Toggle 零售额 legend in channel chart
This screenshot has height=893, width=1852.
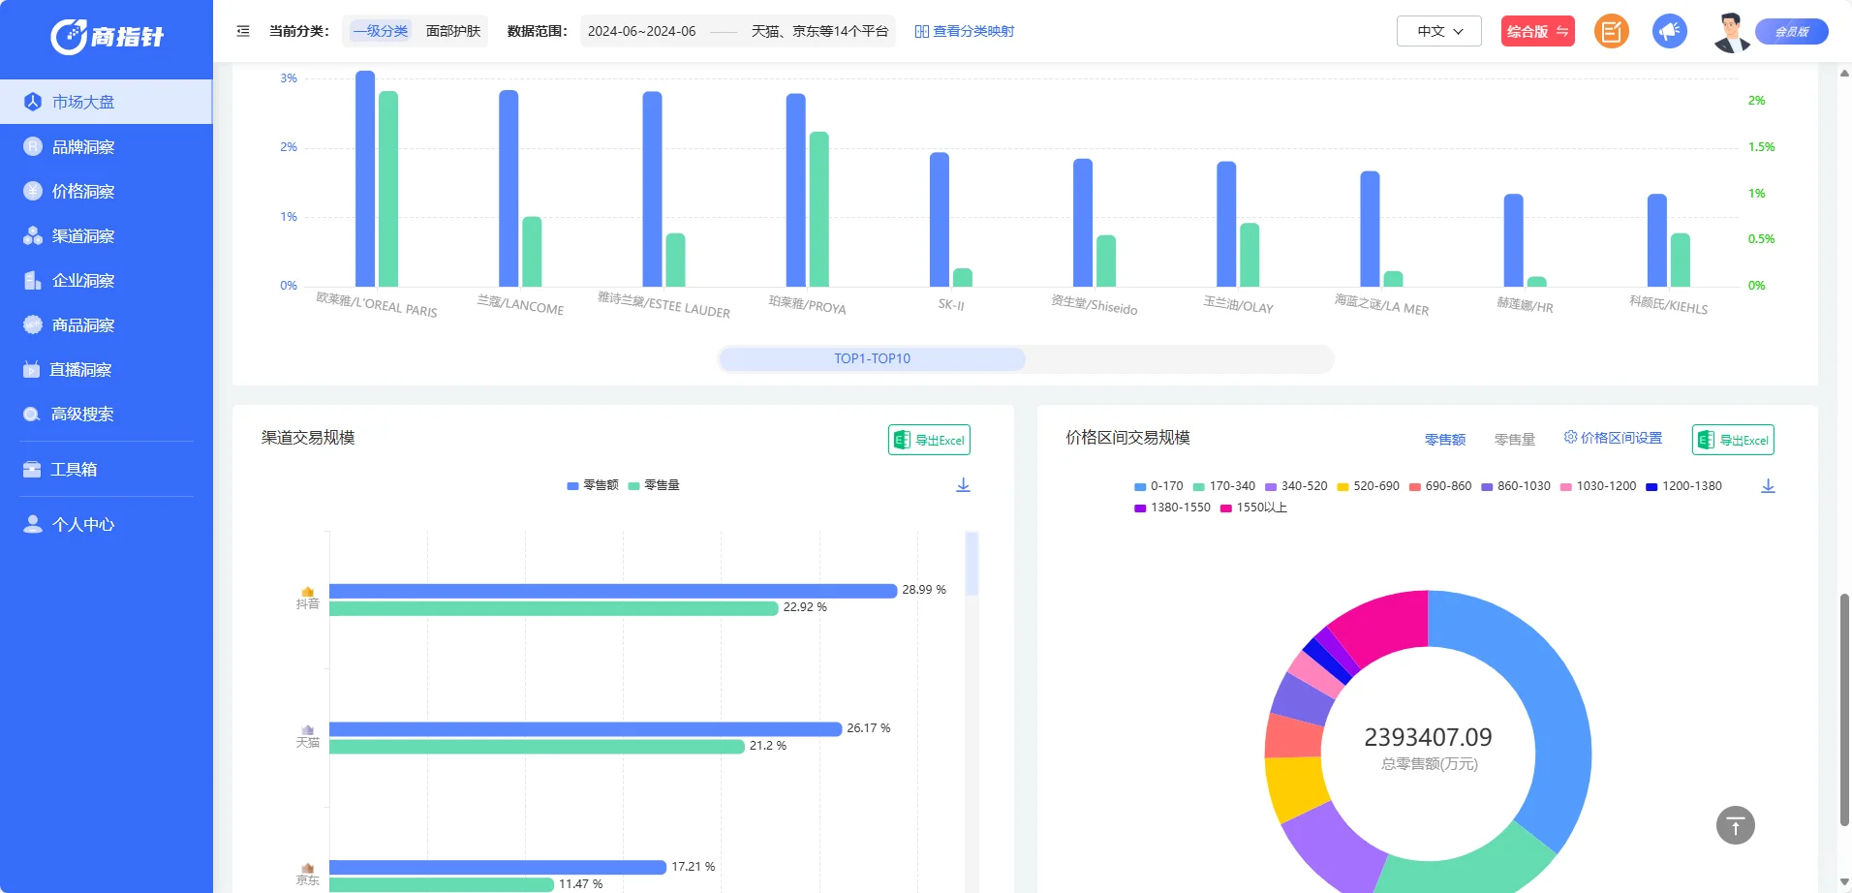(593, 485)
